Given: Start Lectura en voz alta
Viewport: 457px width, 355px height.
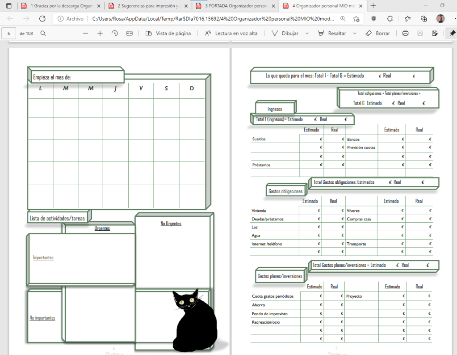Looking at the screenshot, I should (231, 34).
